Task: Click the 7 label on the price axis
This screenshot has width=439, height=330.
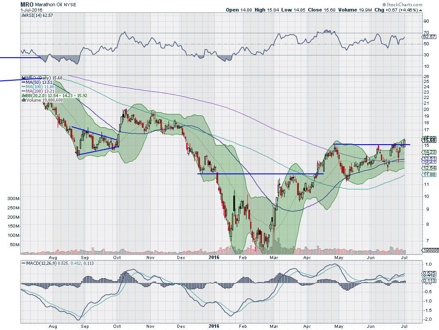Action: [x=427, y=241]
